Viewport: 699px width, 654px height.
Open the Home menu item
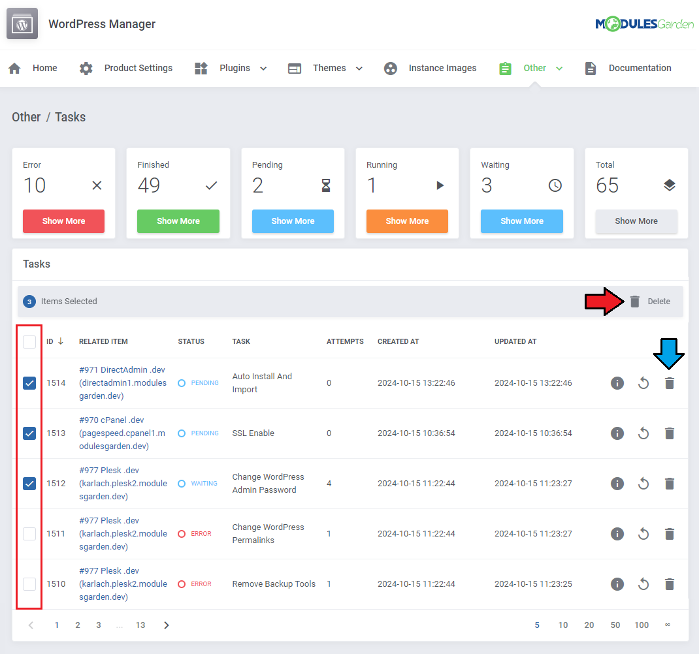pyautogui.click(x=44, y=68)
